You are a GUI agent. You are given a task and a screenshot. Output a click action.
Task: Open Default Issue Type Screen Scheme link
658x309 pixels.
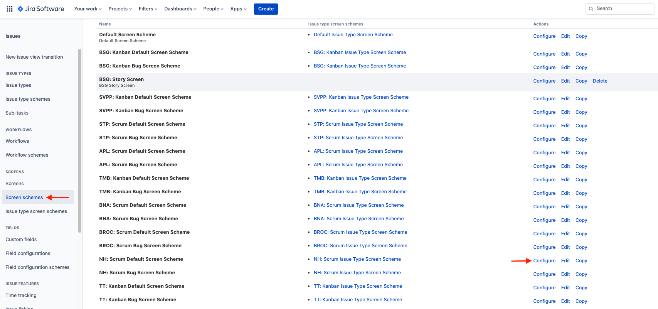click(353, 35)
